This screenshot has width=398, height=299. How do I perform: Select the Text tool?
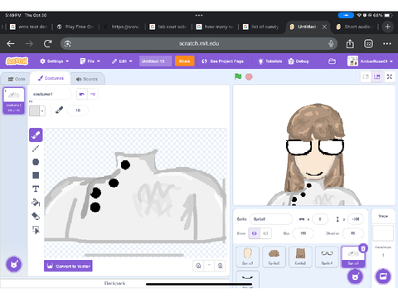pos(36,189)
